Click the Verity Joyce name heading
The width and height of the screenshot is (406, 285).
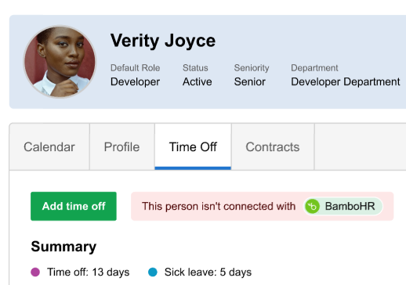point(163,41)
